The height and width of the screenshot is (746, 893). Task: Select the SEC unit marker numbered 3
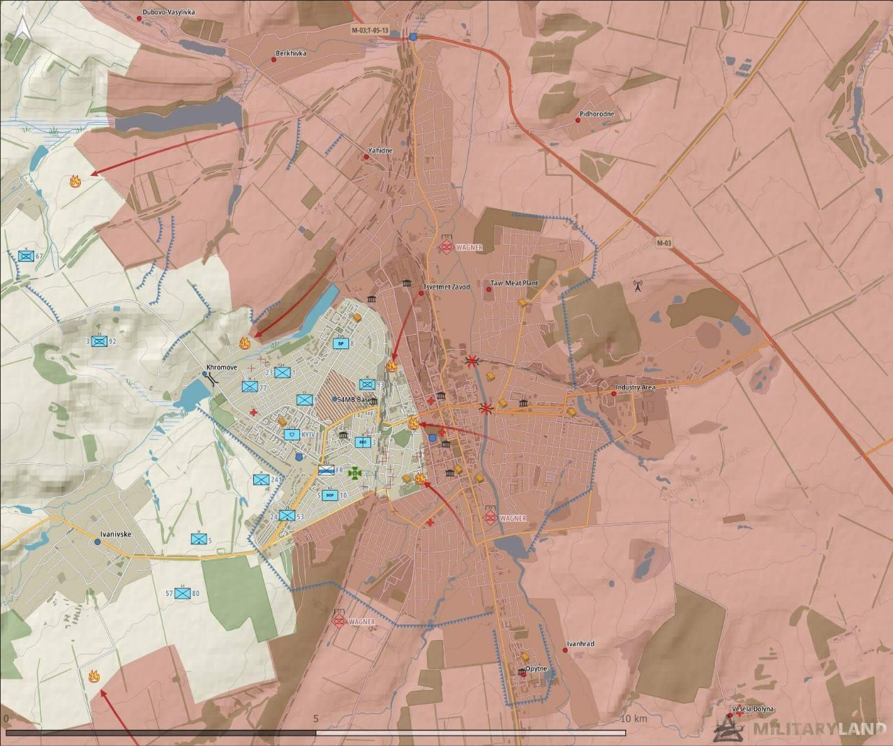[362, 442]
